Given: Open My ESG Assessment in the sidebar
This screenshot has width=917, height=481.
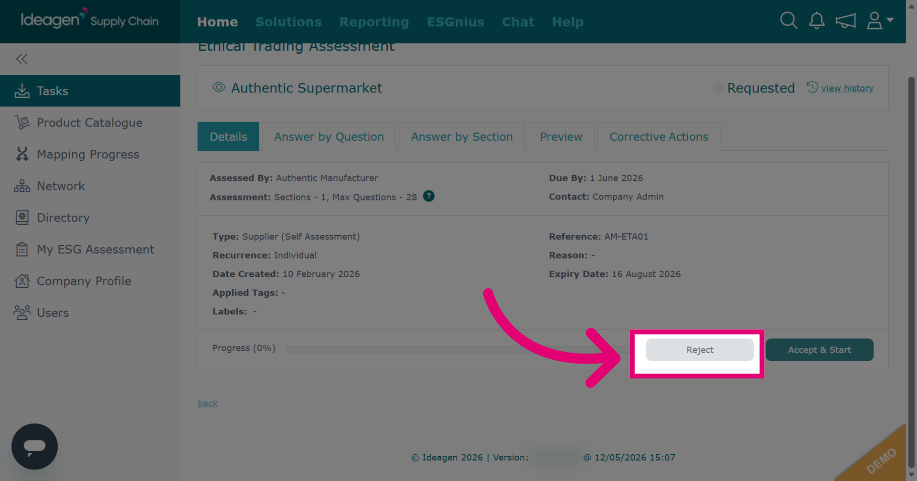Looking at the screenshot, I should tap(90, 250).
